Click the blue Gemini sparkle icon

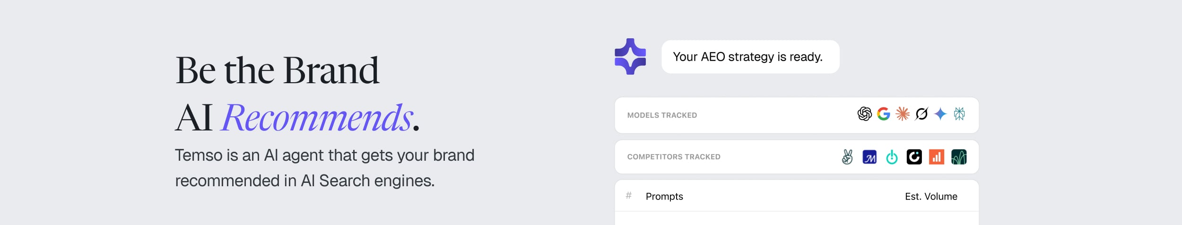coord(940,114)
